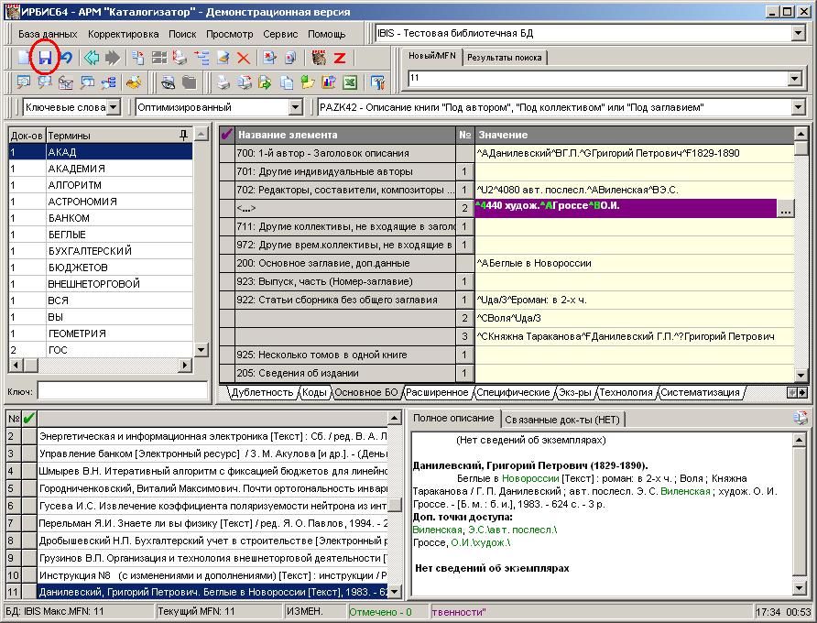Expand the Ключевые слова dictionary dropdown

112,107
